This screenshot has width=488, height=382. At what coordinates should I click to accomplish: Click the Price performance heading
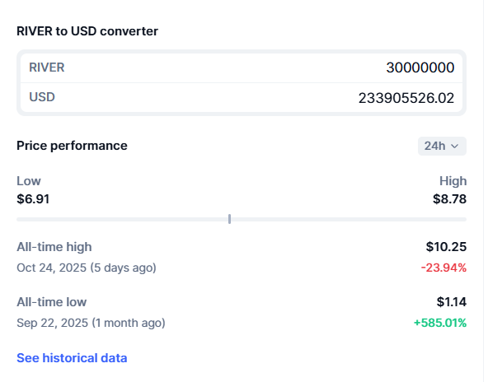click(72, 146)
